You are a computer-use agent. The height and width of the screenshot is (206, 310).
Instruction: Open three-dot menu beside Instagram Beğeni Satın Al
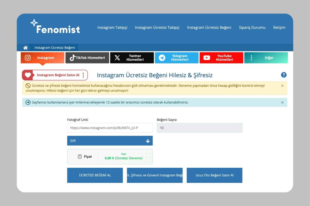[x=83, y=75]
